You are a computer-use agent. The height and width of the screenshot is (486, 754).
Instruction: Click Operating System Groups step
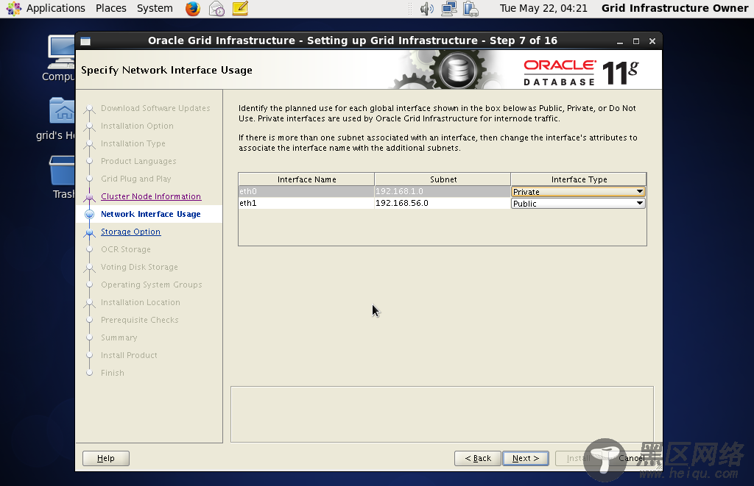coord(152,285)
